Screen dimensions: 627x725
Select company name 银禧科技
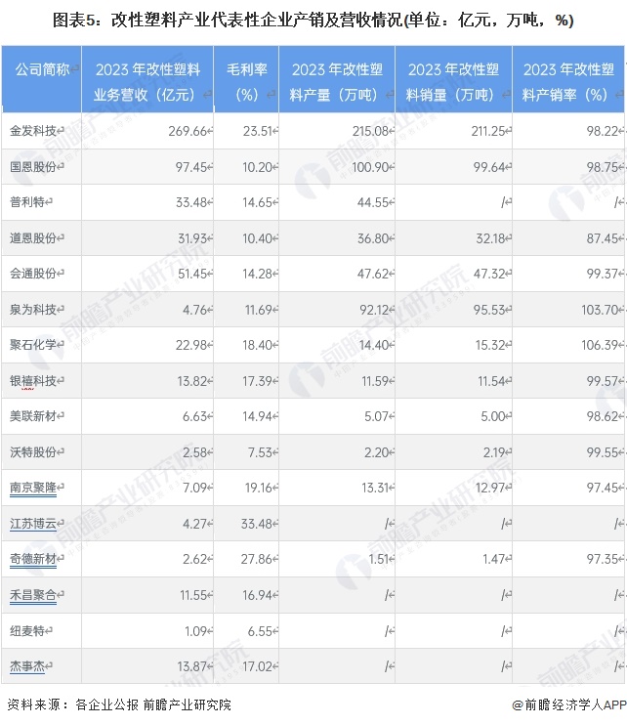pyautogui.click(x=33, y=381)
